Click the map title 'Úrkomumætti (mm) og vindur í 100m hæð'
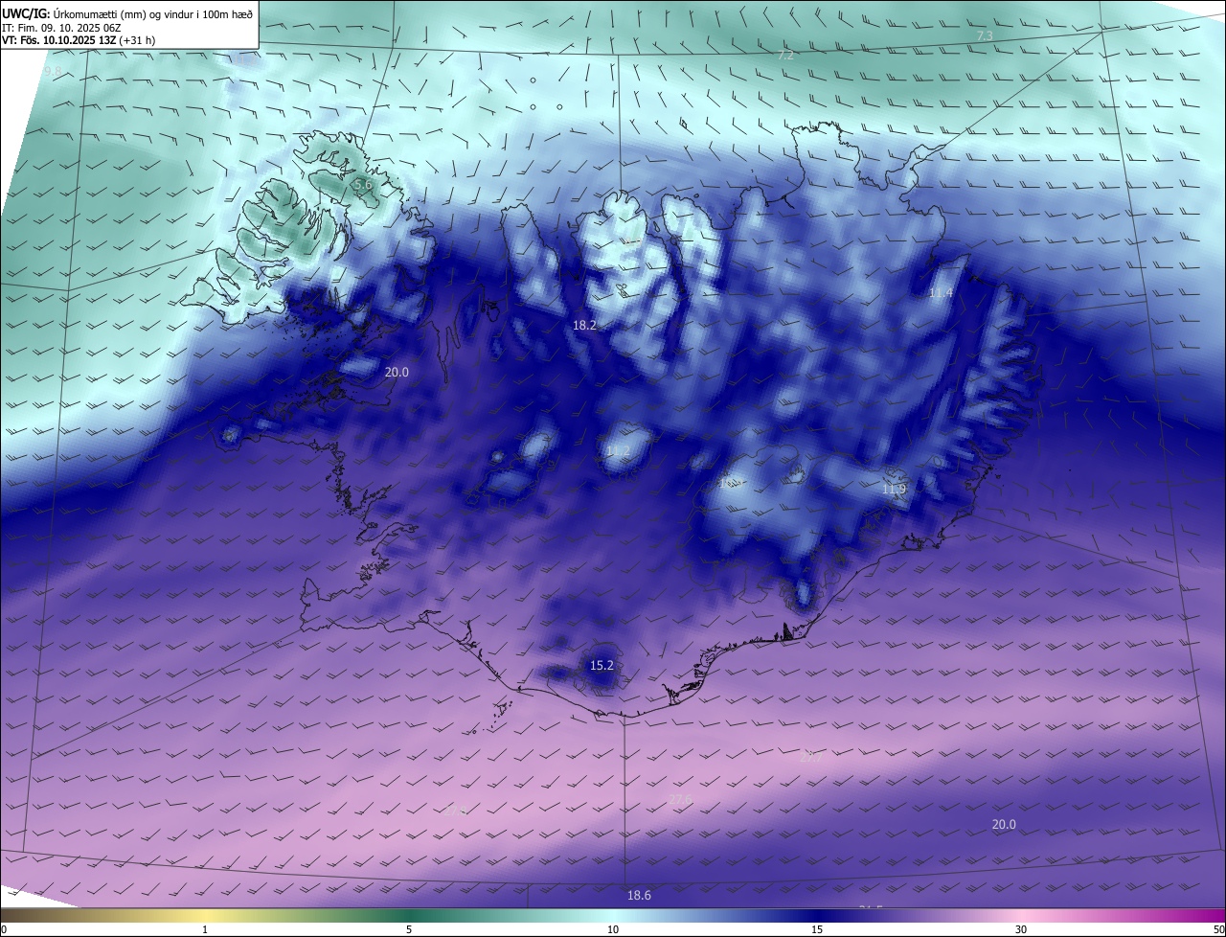 click(x=152, y=14)
